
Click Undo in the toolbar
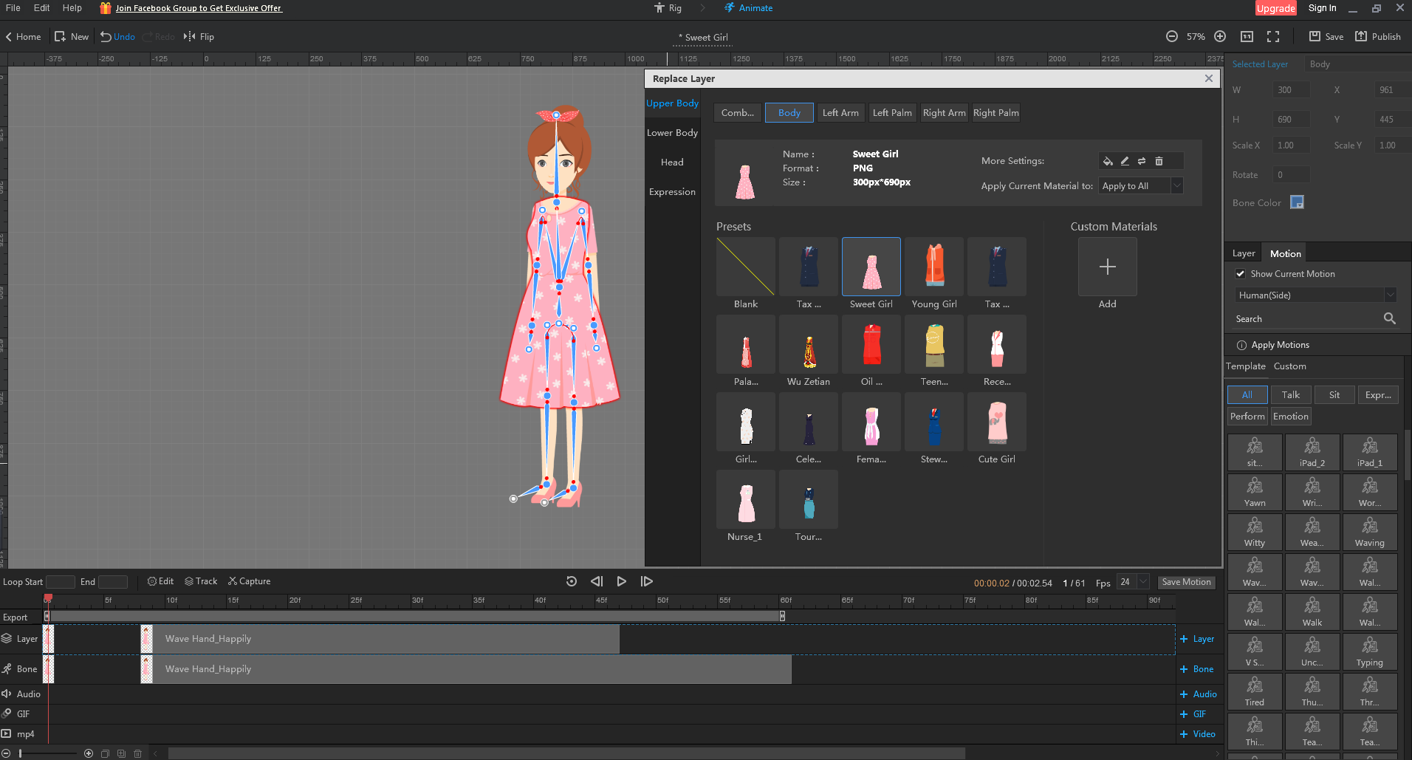point(118,36)
